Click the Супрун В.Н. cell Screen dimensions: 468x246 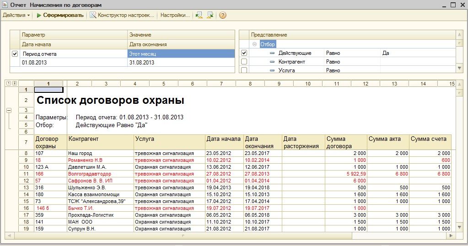click(100, 229)
